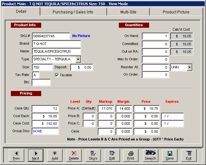The height and width of the screenshot is (165, 206).
Task: Click the Pricing section header
Action: coord(26,94)
